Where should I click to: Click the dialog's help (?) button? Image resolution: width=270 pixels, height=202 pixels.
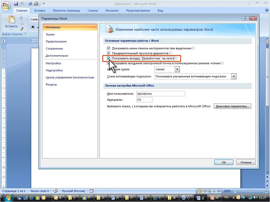245,18
